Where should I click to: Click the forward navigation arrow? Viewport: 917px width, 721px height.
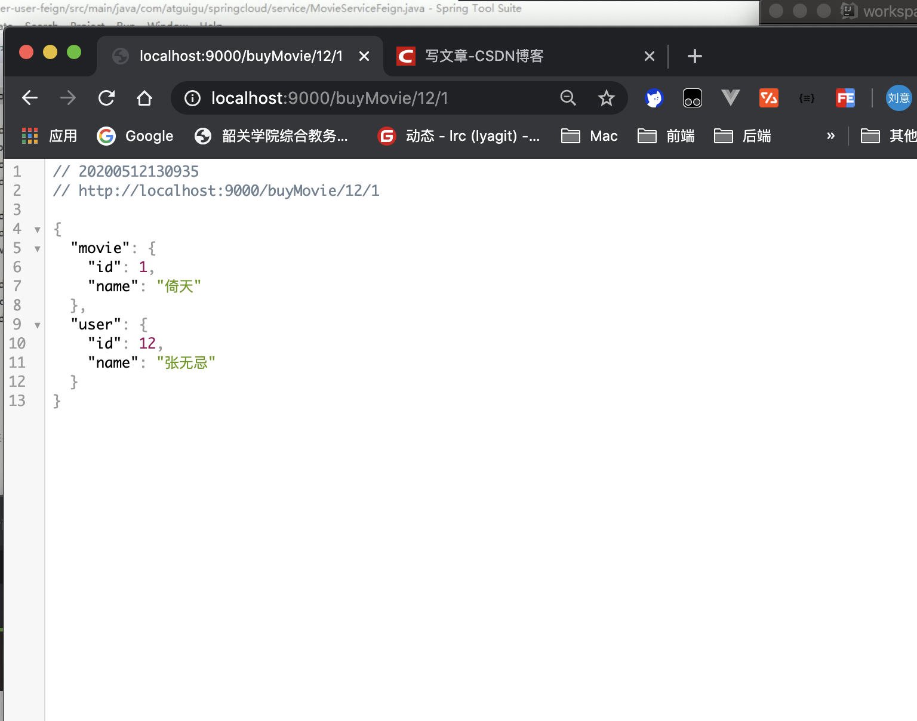point(68,98)
